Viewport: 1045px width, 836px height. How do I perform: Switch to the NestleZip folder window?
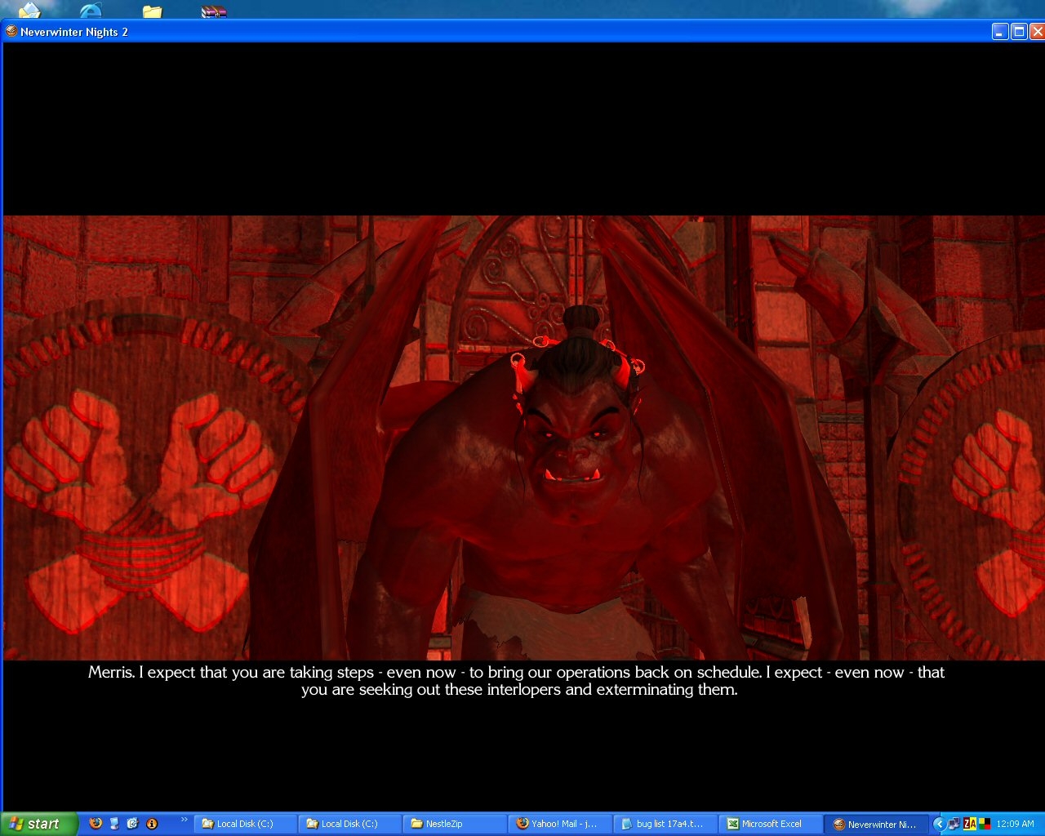(x=454, y=824)
